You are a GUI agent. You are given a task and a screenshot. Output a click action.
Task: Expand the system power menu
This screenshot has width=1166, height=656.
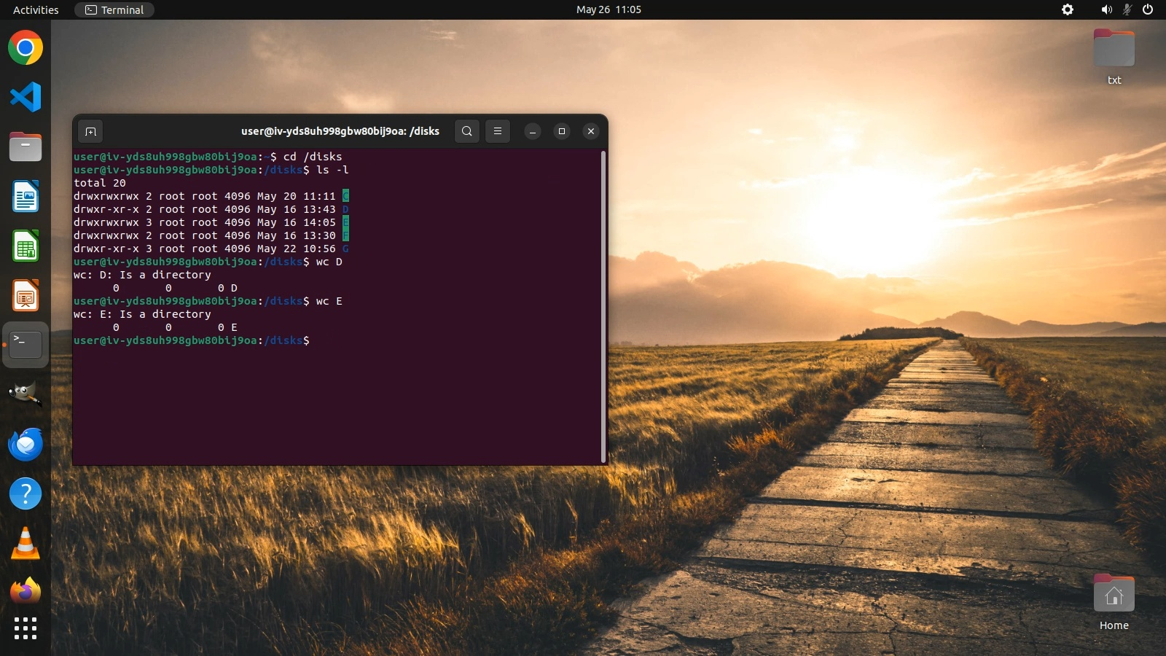click(x=1147, y=9)
